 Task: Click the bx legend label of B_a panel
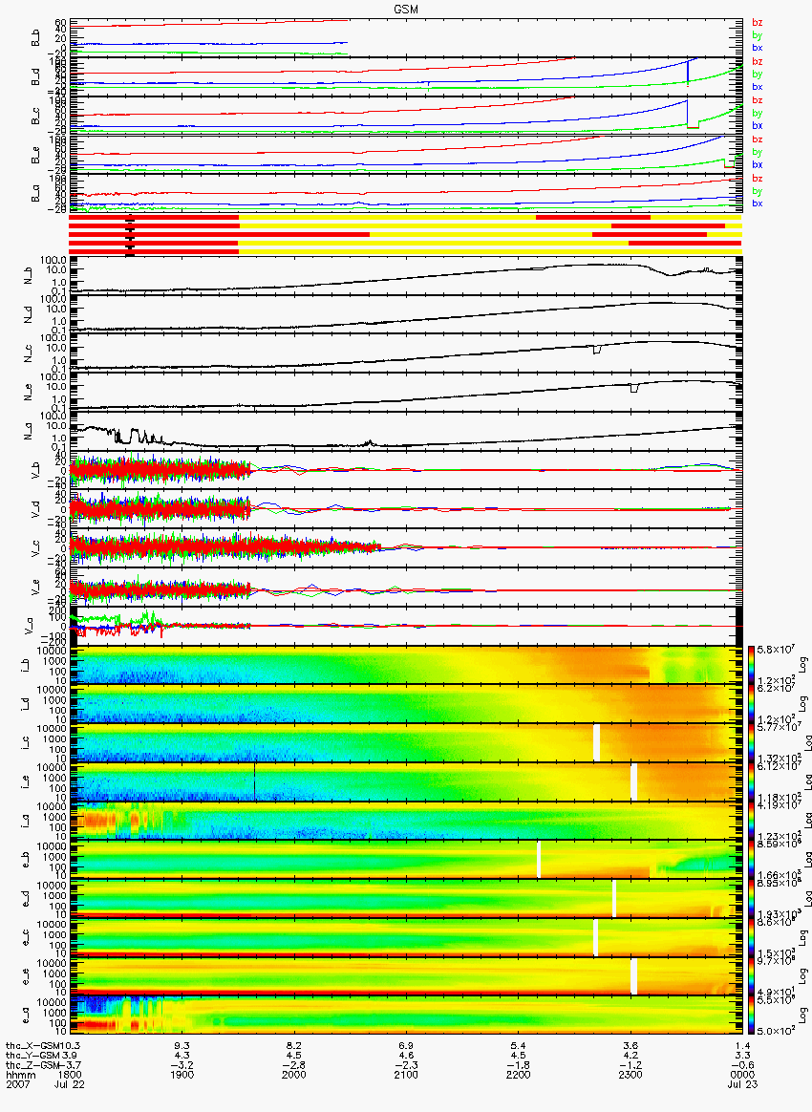pyautogui.click(x=758, y=203)
